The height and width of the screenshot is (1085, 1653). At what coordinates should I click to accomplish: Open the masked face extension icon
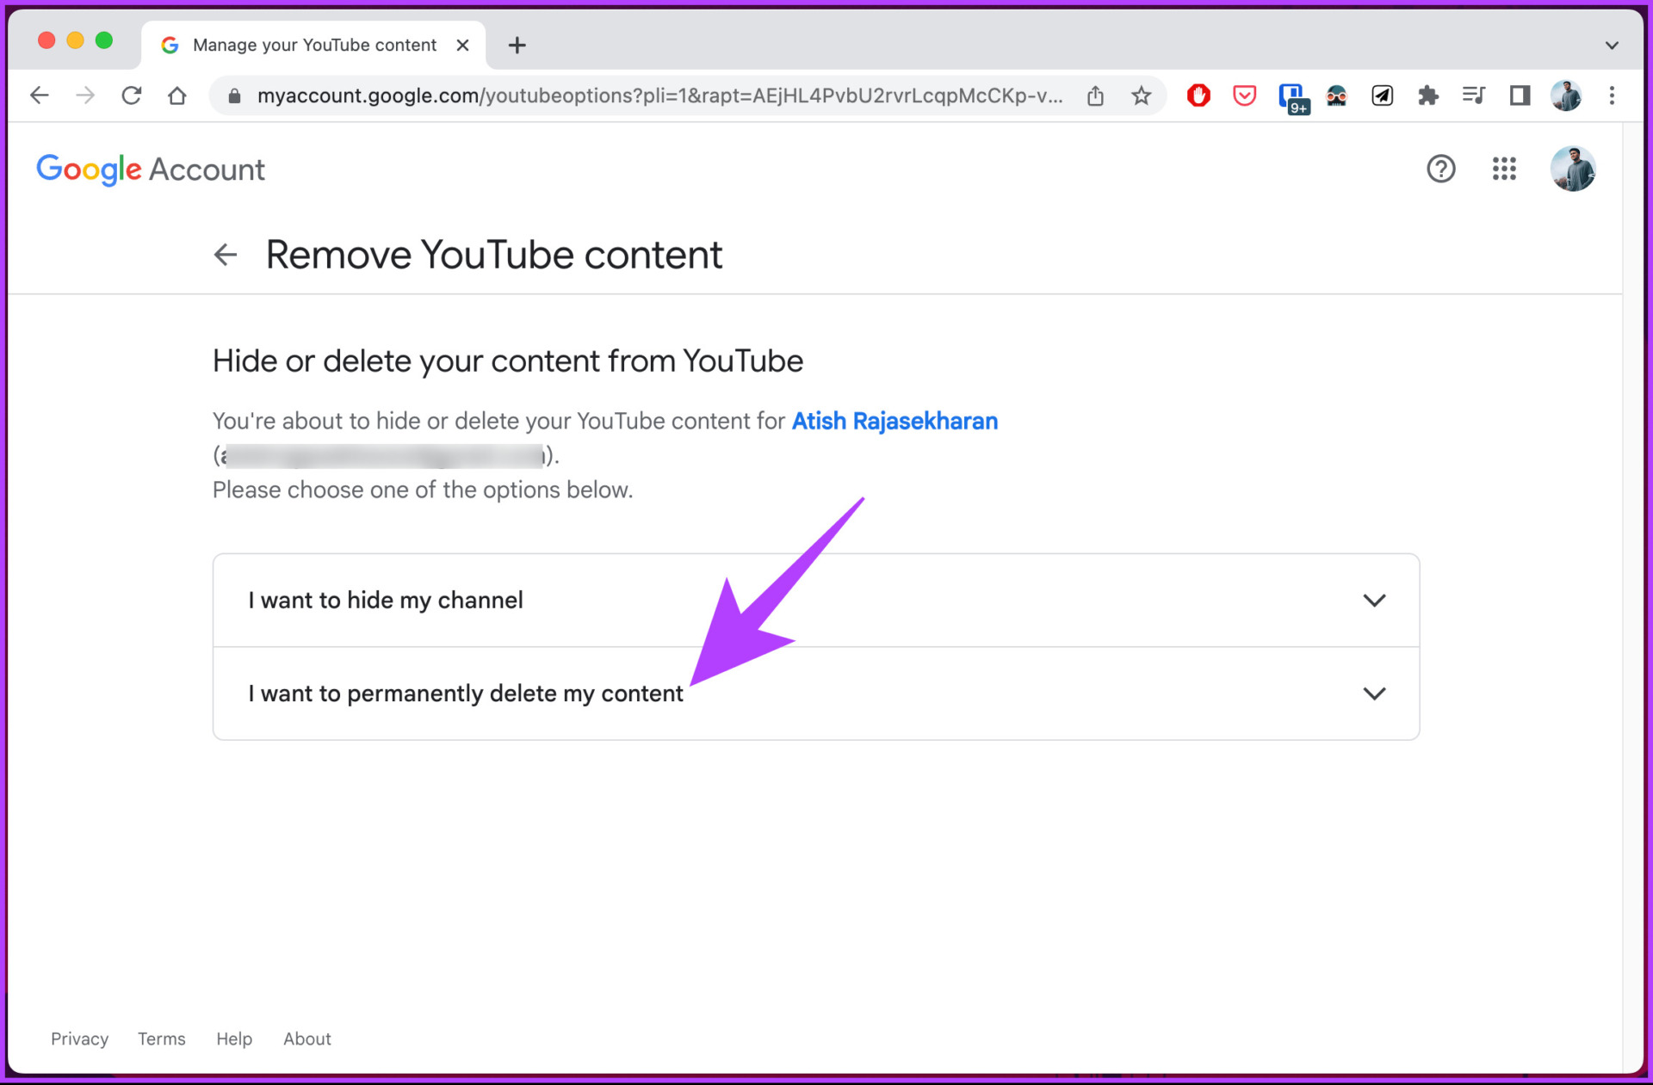pyautogui.click(x=1336, y=96)
